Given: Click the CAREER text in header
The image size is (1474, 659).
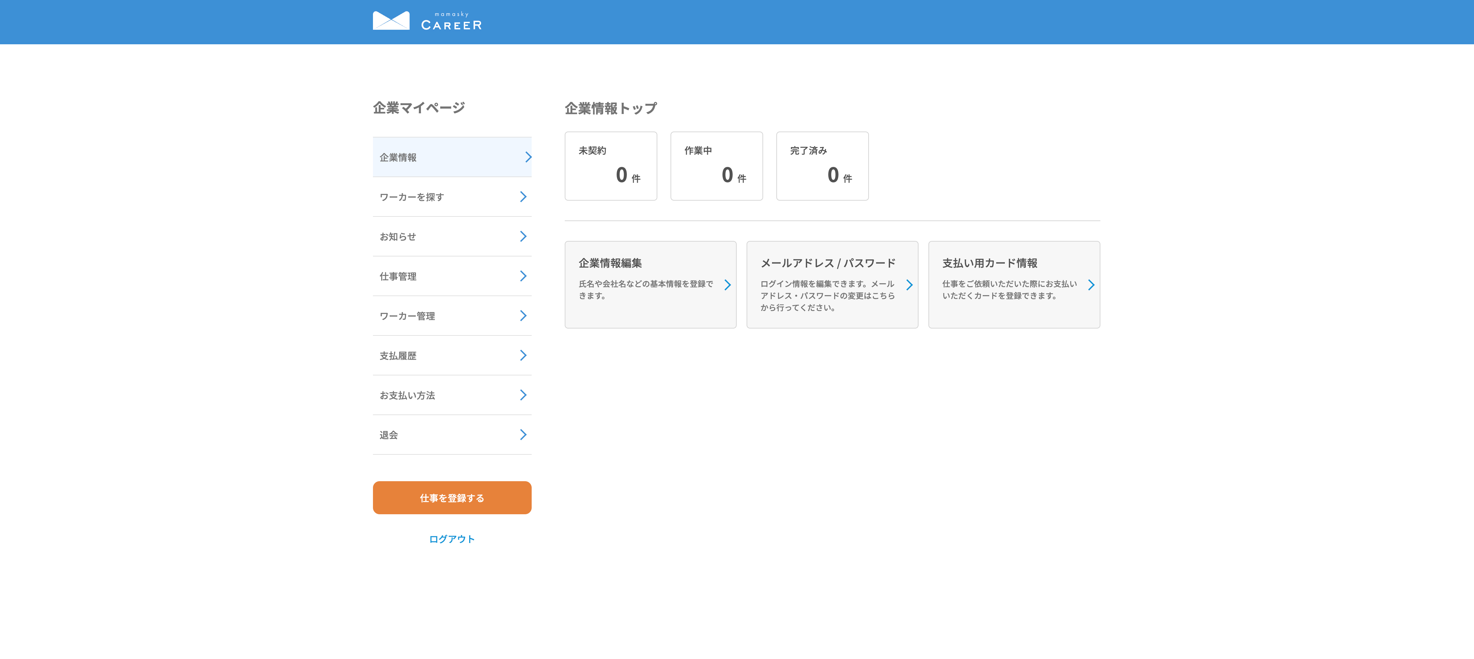Looking at the screenshot, I should tap(451, 25).
